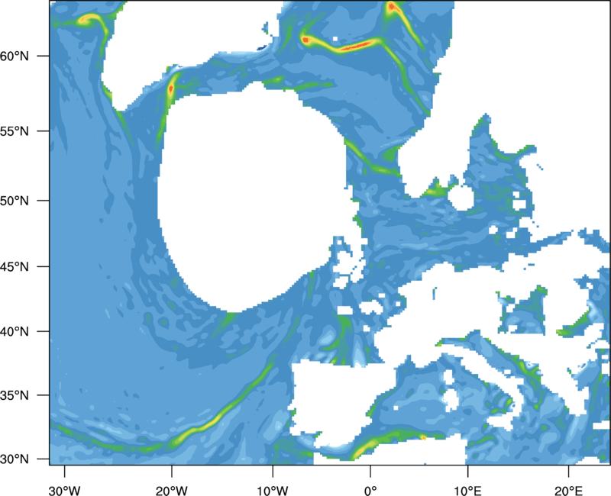Click the 55°N latitude label
This screenshot has height=496, width=611.
(x=15, y=131)
